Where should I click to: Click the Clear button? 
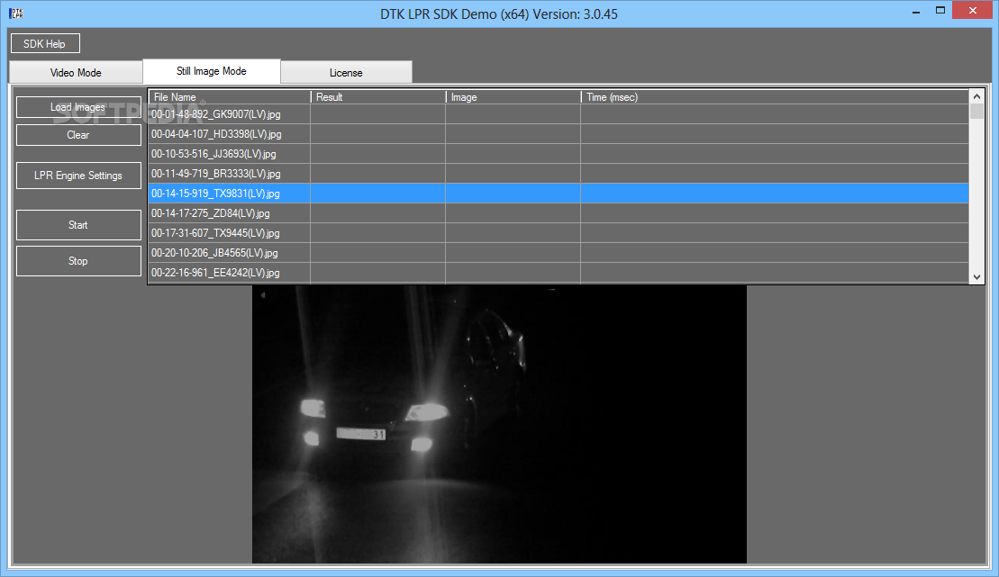tap(78, 135)
